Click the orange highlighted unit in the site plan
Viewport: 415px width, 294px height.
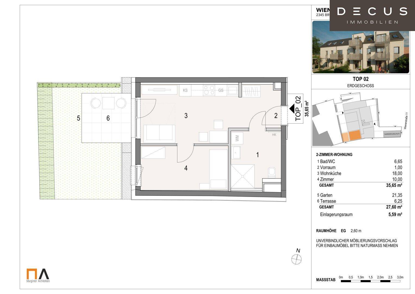point(355,135)
